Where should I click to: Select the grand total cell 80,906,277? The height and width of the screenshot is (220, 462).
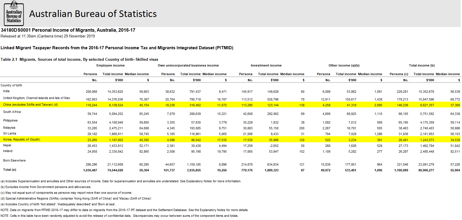click(426, 170)
